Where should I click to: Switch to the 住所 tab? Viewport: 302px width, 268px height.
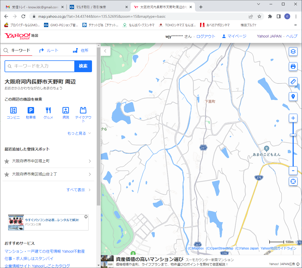click(80, 50)
